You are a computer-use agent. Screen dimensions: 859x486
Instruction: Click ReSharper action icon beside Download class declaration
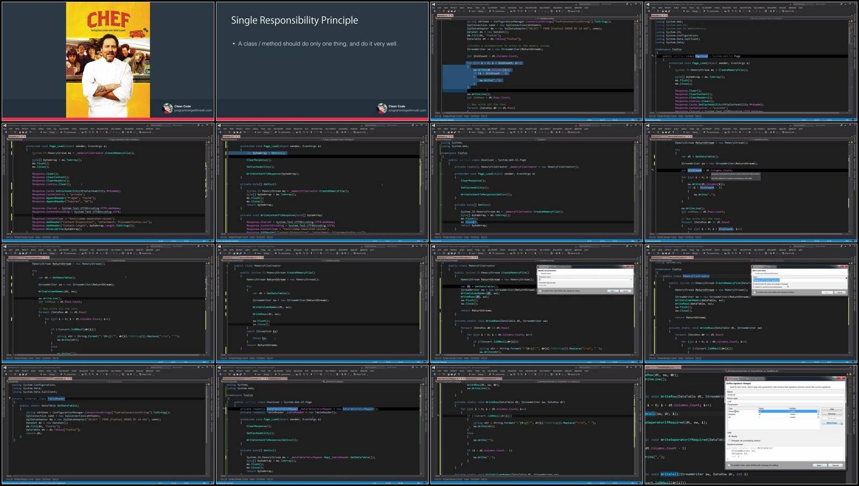click(x=653, y=56)
